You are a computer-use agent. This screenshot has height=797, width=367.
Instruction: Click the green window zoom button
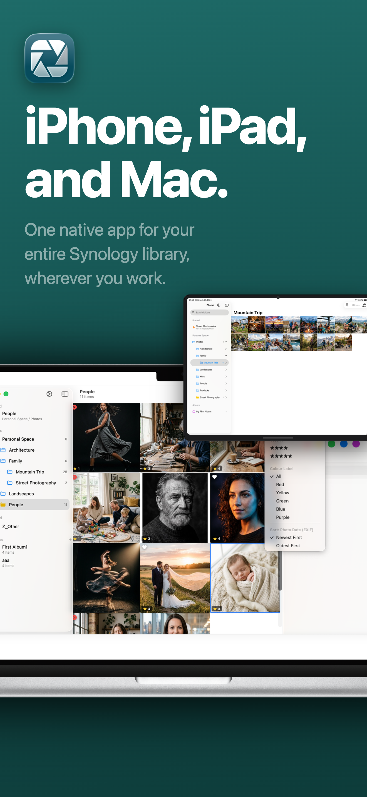[6, 394]
